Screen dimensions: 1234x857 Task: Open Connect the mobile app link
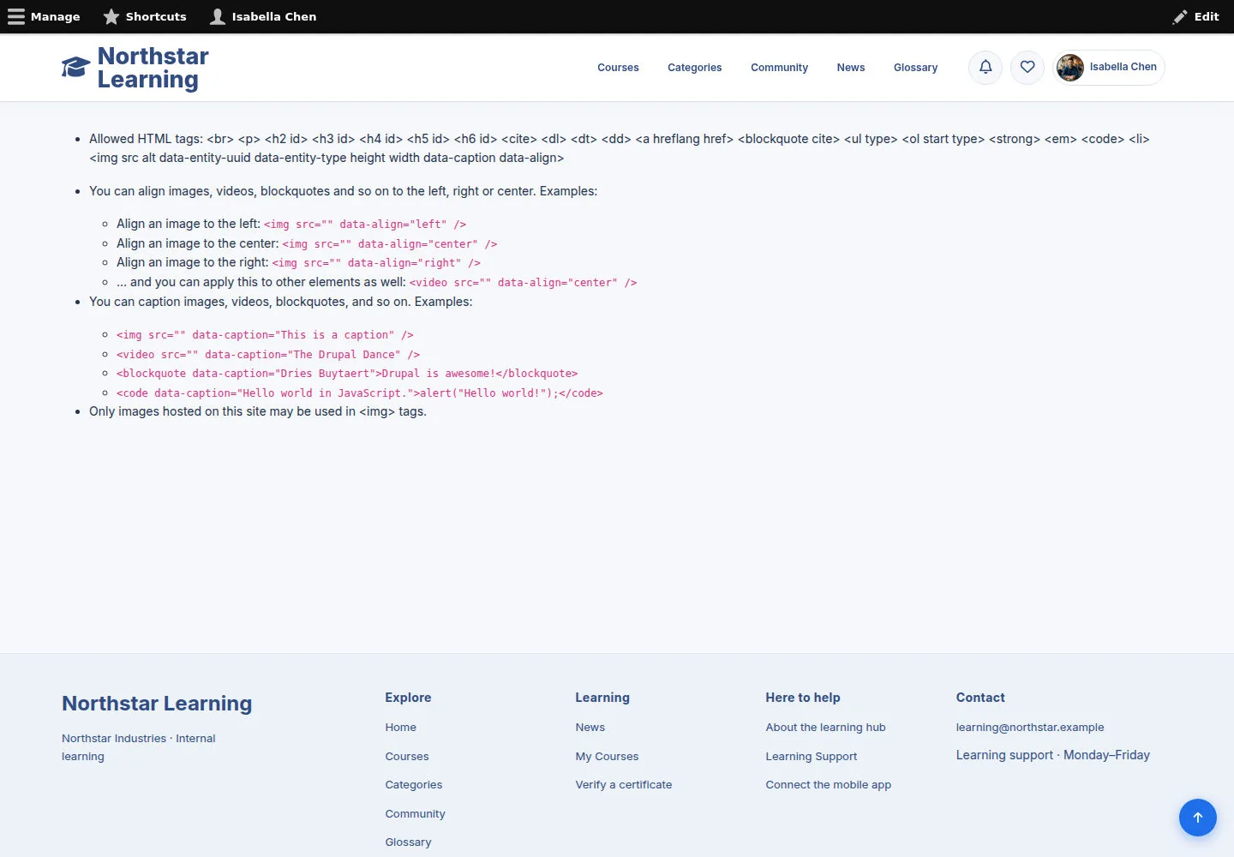[x=828, y=785]
